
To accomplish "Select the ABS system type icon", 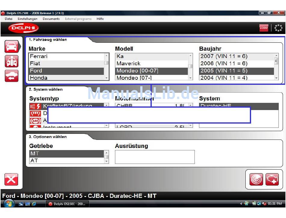I will pos(35,121).
